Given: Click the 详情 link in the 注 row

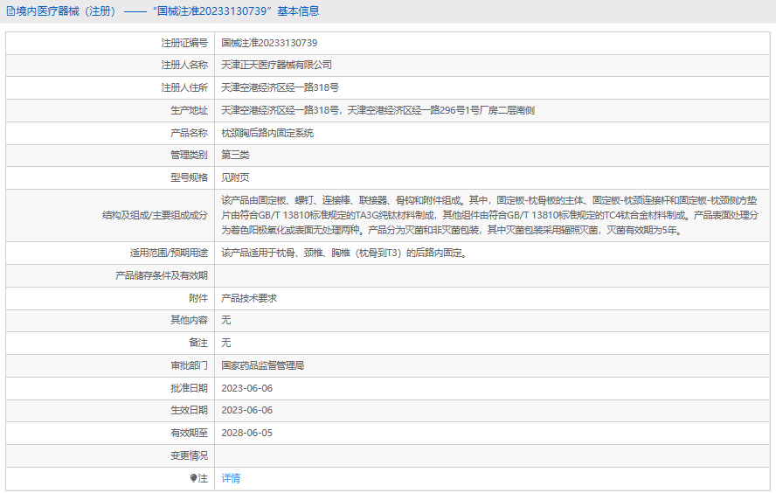Looking at the screenshot, I should [231, 478].
